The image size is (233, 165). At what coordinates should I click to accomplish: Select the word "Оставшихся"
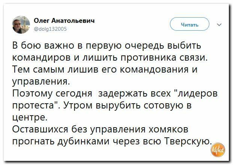pyautogui.click(x=40, y=129)
